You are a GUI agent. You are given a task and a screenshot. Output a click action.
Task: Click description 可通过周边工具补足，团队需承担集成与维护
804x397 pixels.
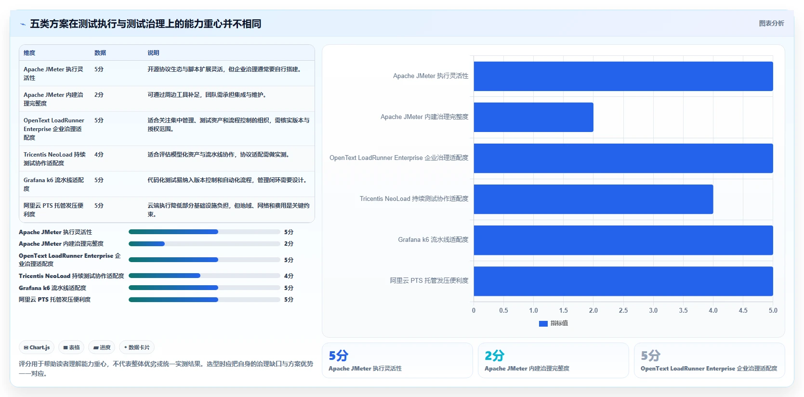pos(207,95)
